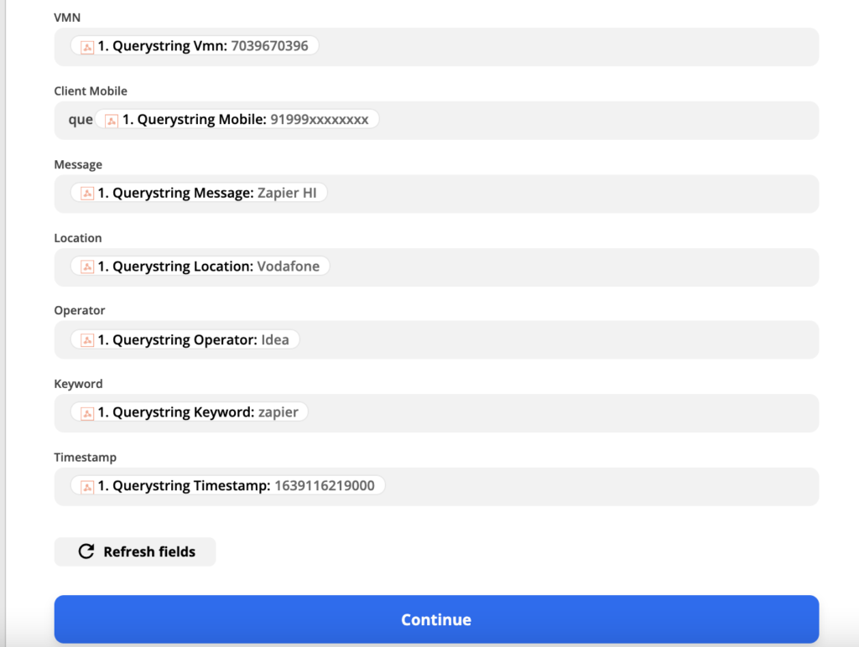Click the webhook icon in the Operator pill
Screen dimensions: 859x647
point(87,340)
